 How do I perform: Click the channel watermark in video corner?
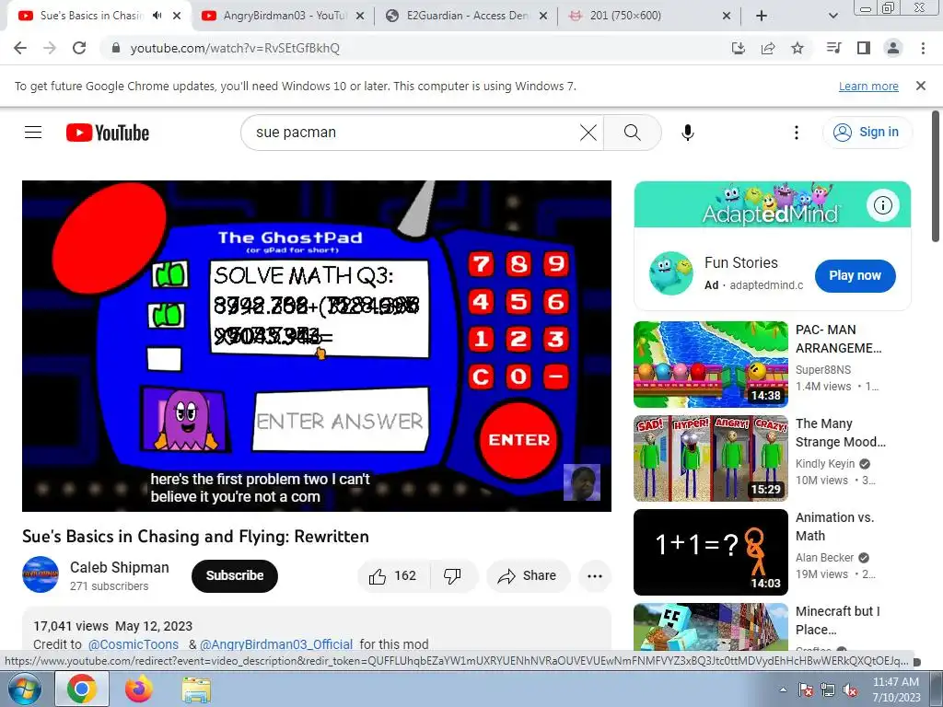(x=582, y=482)
